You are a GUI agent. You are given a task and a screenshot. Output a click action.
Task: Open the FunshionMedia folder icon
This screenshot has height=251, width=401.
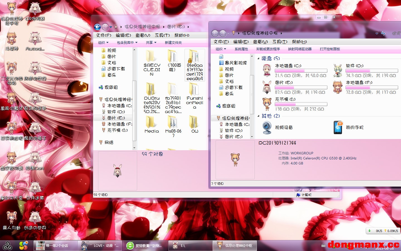pos(194,90)
